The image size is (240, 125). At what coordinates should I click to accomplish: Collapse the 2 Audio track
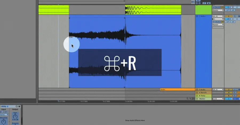point(197,16)
